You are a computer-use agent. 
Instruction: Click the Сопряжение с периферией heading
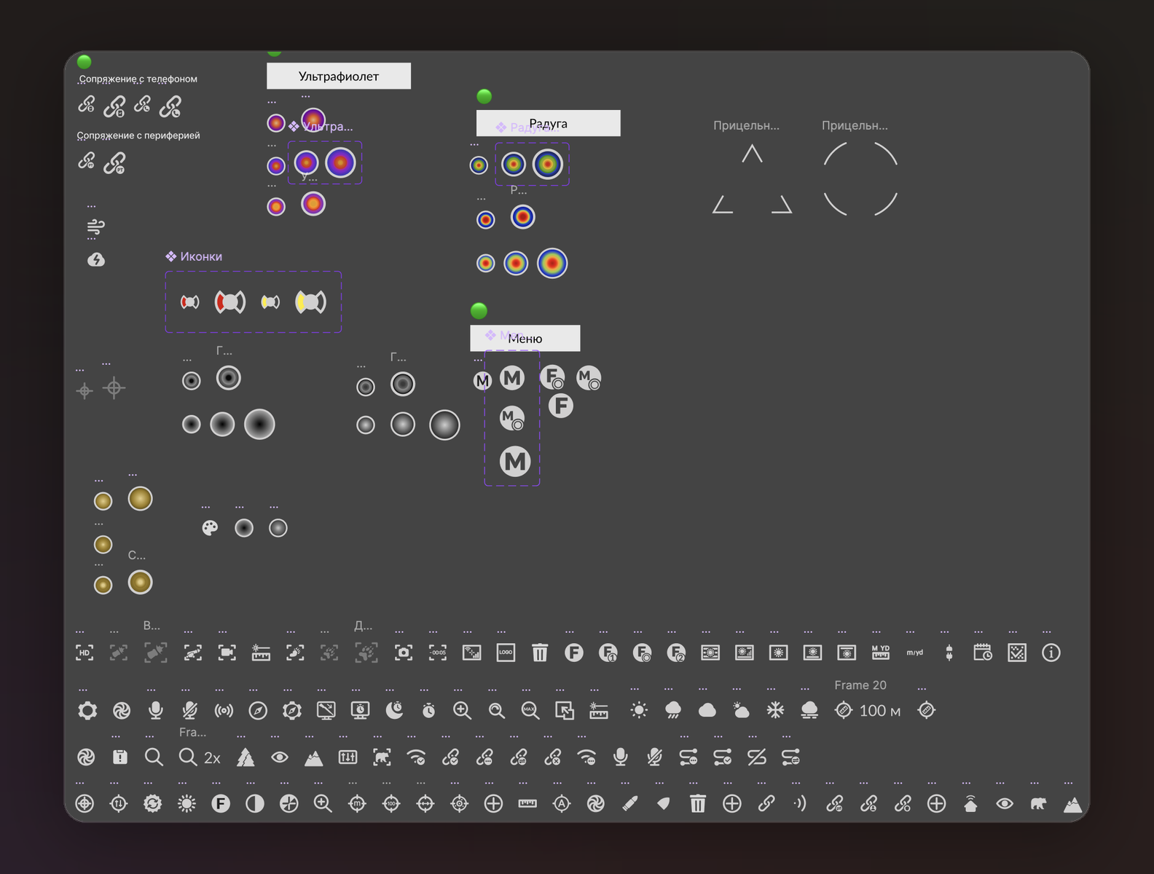pyautogui.click(x=138, y=135)
